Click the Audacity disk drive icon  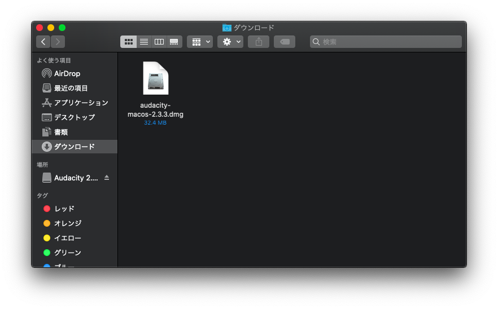[x=47, y=178]
